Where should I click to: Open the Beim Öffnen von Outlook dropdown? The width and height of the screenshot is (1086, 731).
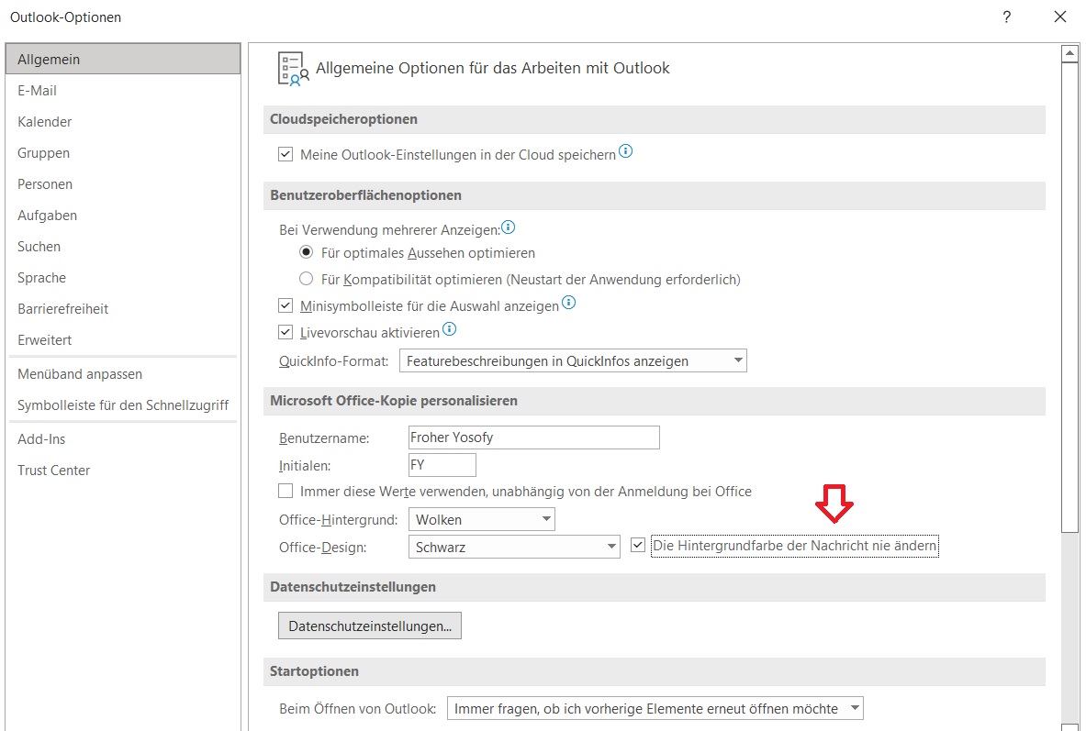pos(655,708)
